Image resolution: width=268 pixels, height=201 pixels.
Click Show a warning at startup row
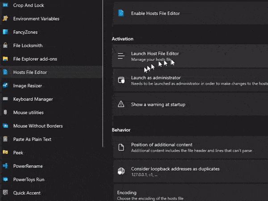tap(191, 104)
